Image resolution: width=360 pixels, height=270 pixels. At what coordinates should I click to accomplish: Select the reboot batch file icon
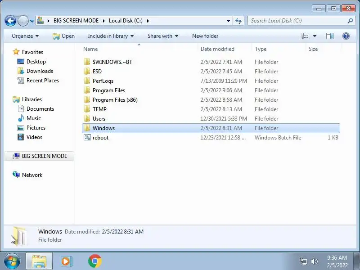tap(87, 138)
